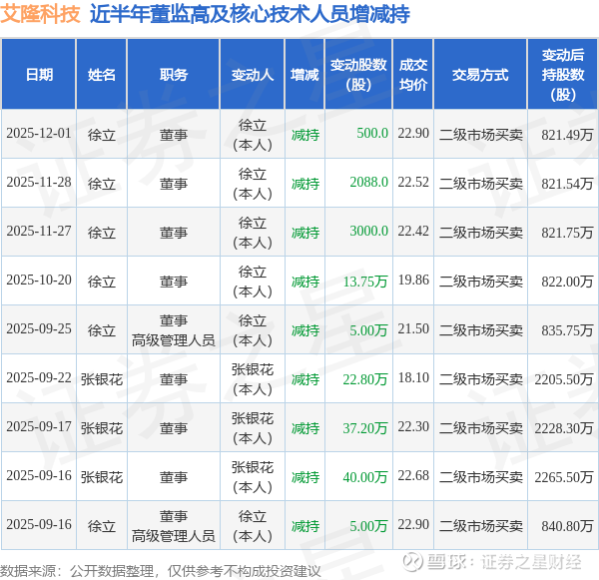Screen dimensions: 599x580
Task: Click the 2265.50万 holdings cell
Action: click(563, 477)
